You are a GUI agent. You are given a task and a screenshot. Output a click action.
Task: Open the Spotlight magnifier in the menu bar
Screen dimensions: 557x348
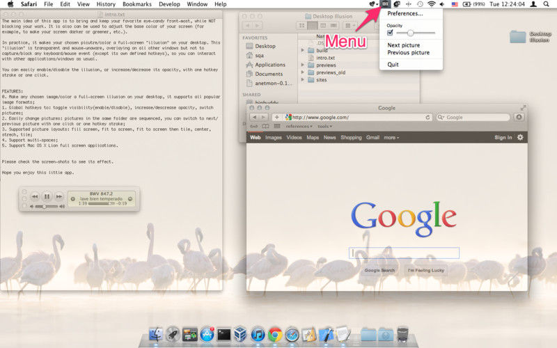click(x=547, y=4)
